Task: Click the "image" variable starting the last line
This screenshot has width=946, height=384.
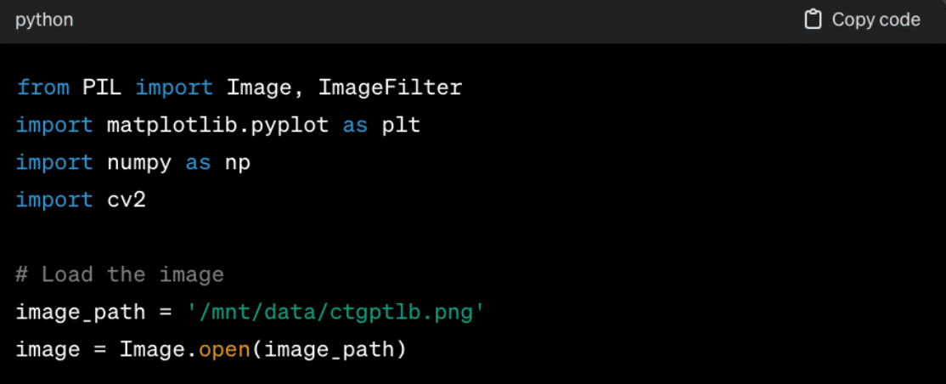Action: point(48,349)
